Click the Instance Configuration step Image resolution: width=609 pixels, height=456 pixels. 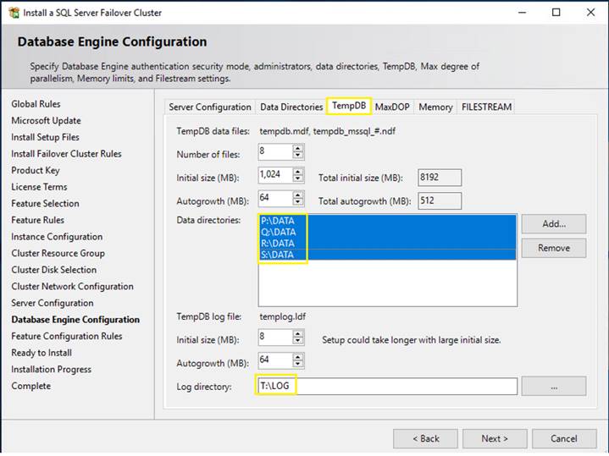click(x=57, y=237)
